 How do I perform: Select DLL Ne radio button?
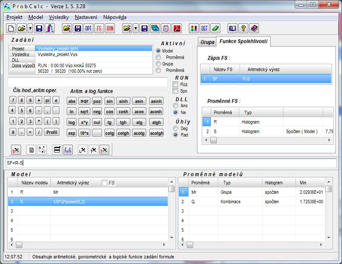point(176,112)
